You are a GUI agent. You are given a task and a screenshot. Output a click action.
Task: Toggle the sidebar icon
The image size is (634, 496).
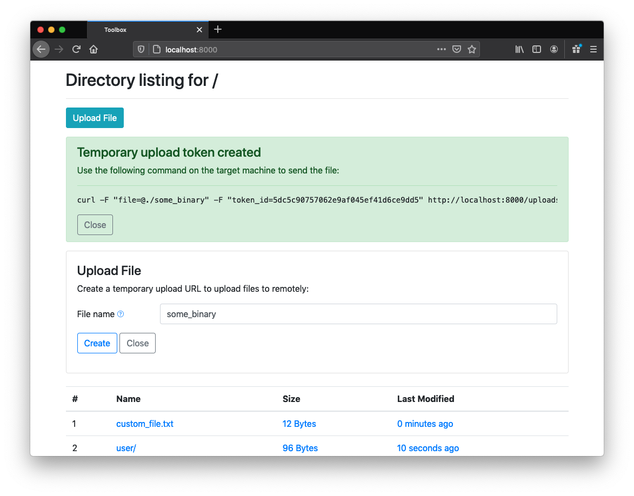(537, 49)
